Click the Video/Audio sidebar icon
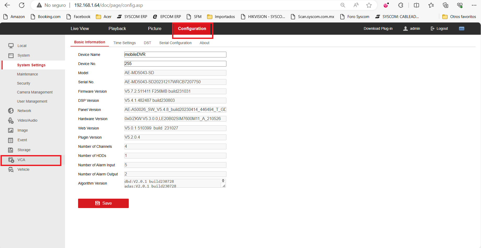This screenshot has height=248, width=481. pyautogui.click(x=11, y=120)
